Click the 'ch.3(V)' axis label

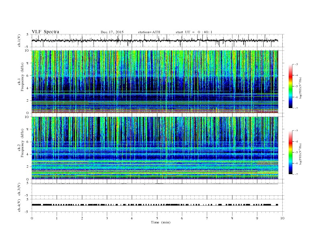(19, 189)
